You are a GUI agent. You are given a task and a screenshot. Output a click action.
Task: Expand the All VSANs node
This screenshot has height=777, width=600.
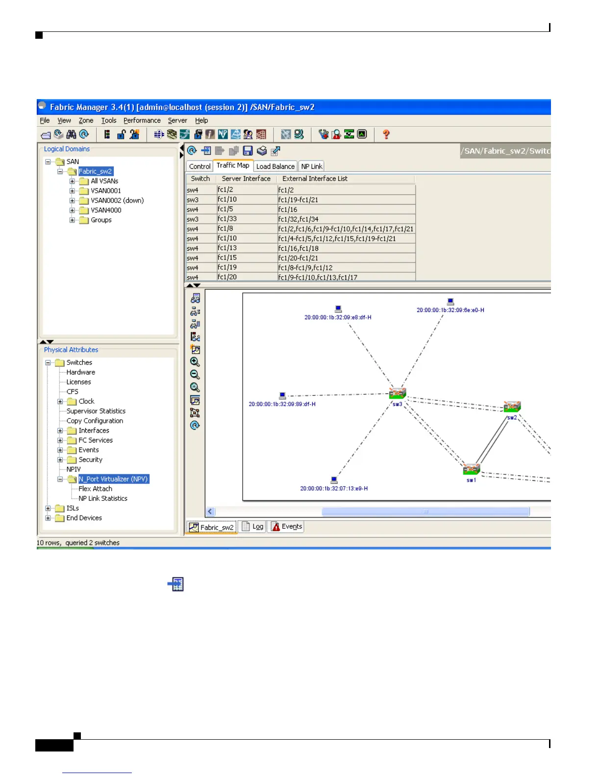[72, 181]
